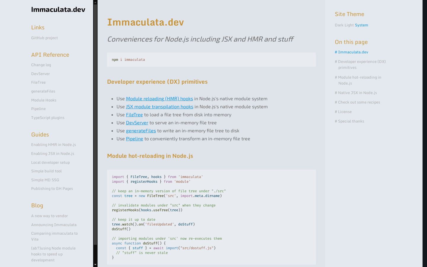Screen dimensions: 427x267
Task: Follow the DevServer link in bullet list
Action: (137, 123)
